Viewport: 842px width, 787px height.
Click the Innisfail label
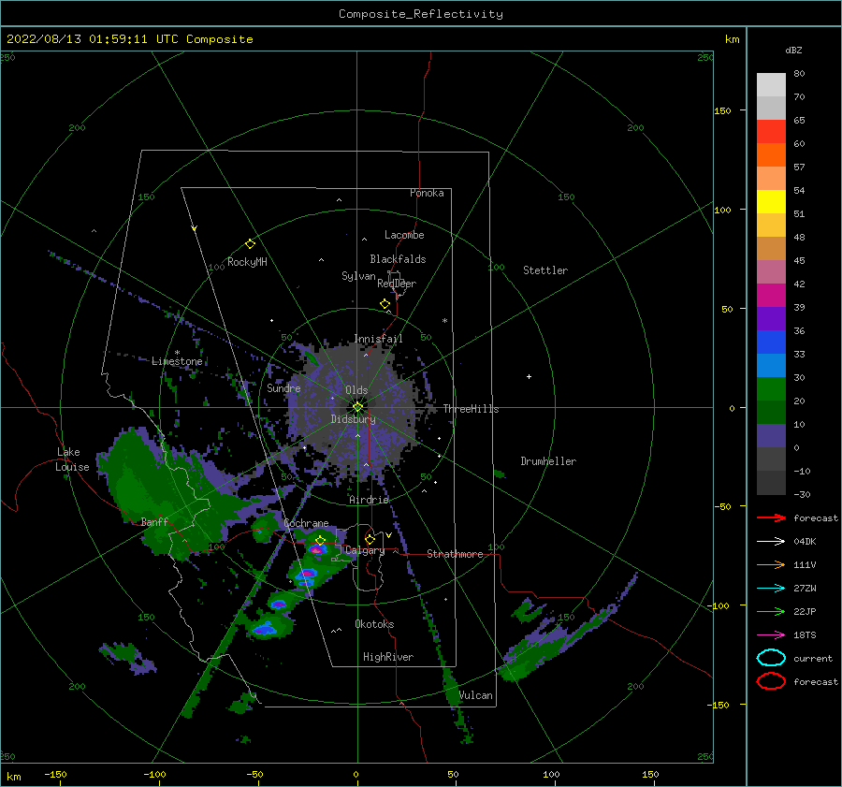click(378, 339)
